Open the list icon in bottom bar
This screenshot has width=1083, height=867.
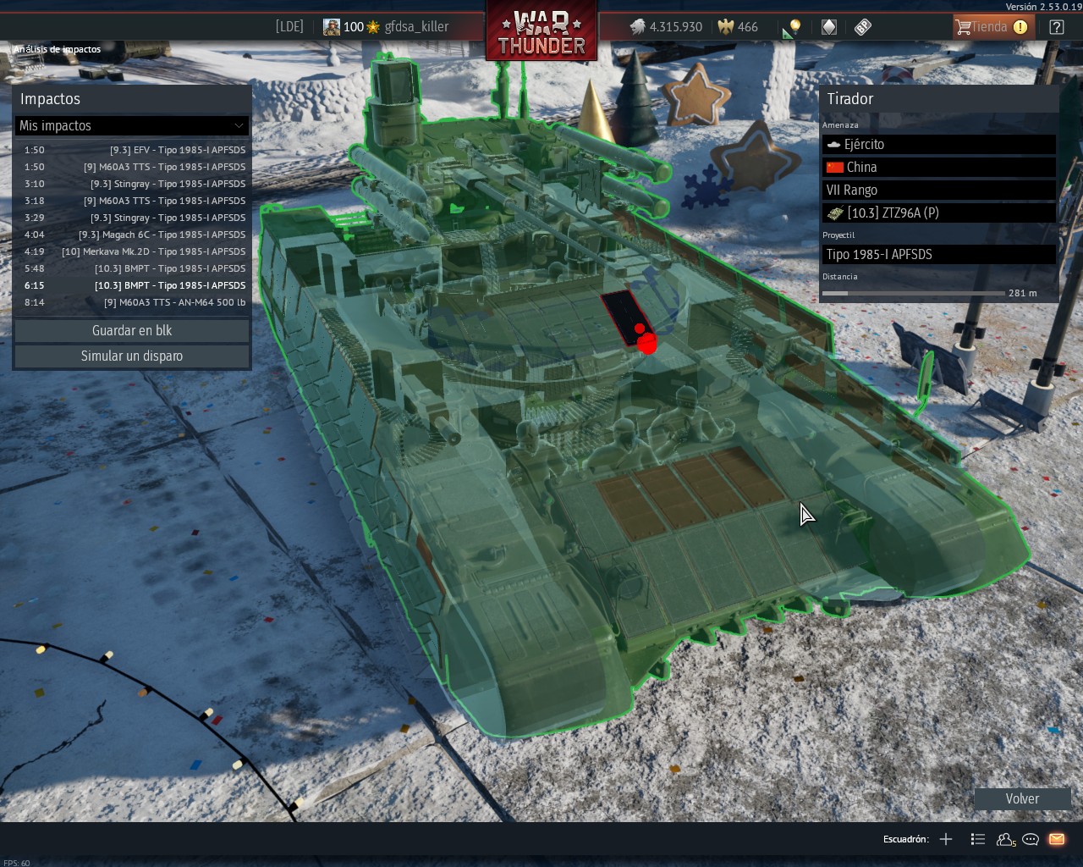tap(978, 839)
